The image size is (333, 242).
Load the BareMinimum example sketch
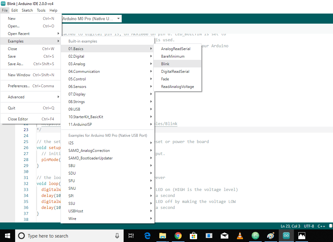[178, 56]
